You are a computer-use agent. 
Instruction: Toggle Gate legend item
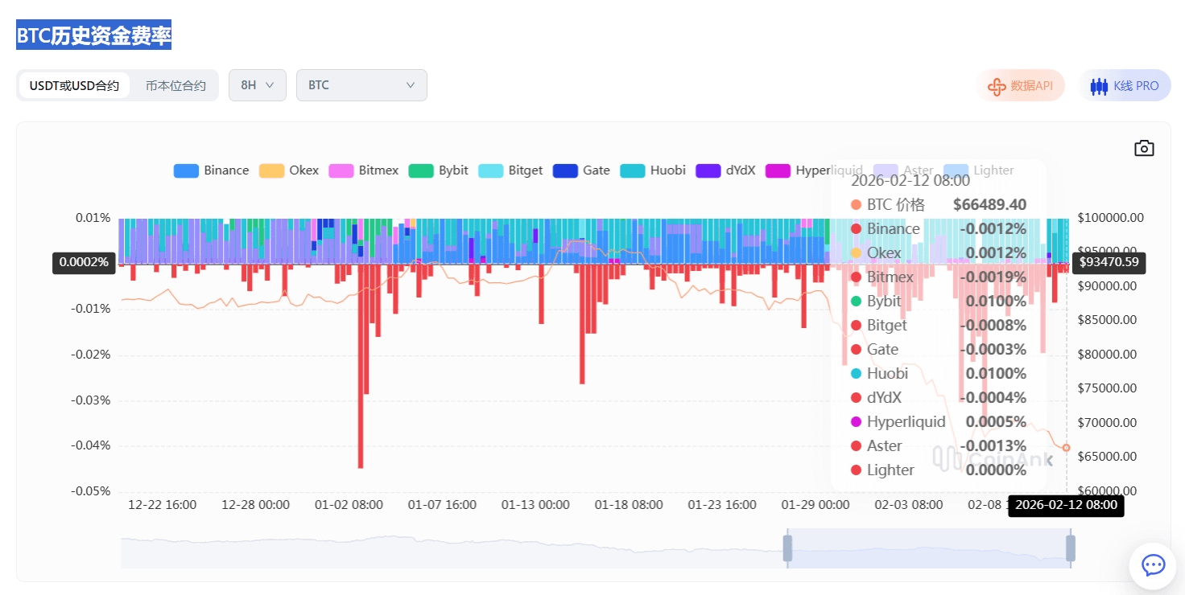pyautogui.click(x=565, y=170)
